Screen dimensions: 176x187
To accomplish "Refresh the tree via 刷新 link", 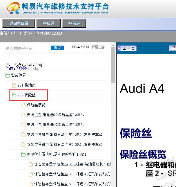I will click(x=36, y=69).
